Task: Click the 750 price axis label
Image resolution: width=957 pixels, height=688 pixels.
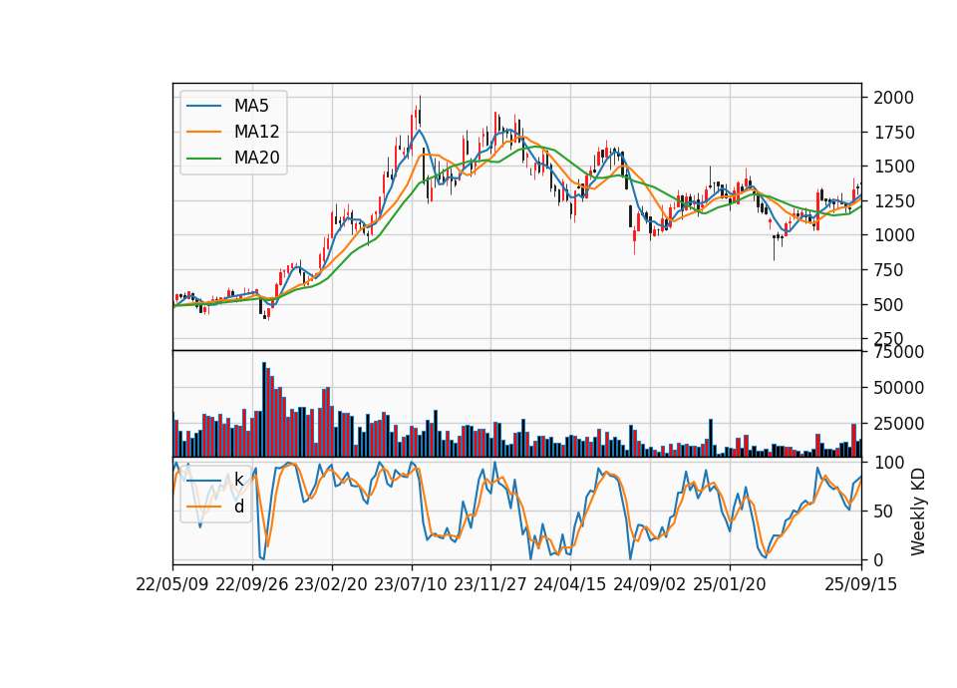Action: pos(888,270)
